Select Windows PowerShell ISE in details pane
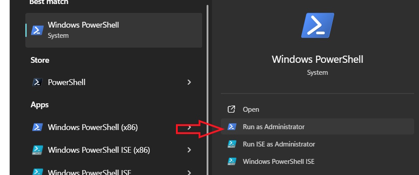The image size is (419, 175). (317, 161)
